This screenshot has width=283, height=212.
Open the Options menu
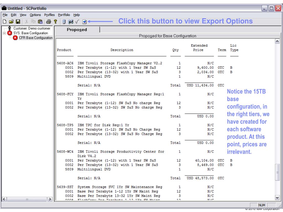point(35,15)
